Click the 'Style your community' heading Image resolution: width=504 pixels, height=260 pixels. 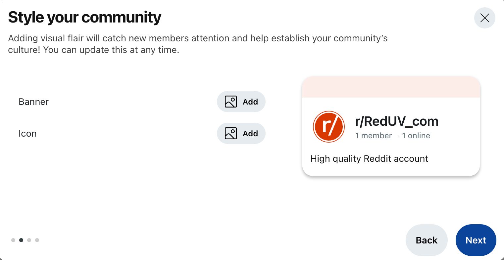pos(85,18)
